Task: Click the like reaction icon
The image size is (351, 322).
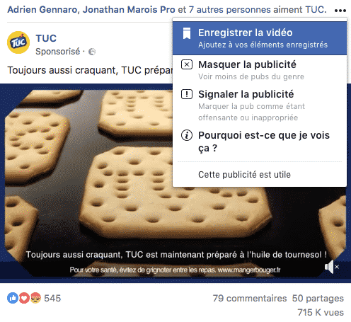Action: [13, 298]
